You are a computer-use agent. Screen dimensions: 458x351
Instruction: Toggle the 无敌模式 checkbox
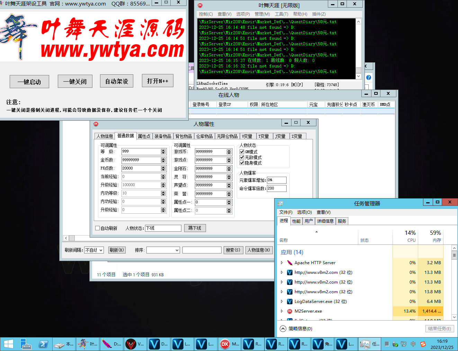pyautogui.click(x=242, y=157)
